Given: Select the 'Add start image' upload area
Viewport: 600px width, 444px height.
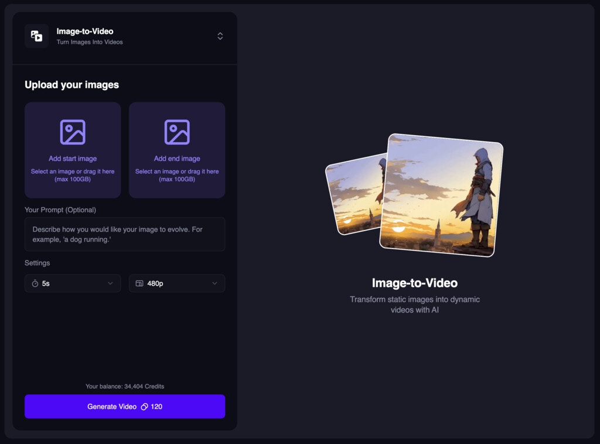Looking at the screenshot, I should tap(72, 150).
